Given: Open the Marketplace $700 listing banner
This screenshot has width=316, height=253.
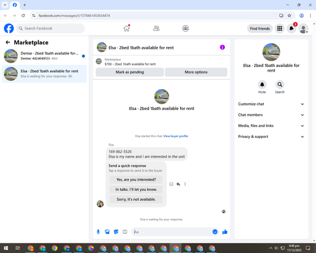Looking at the screenshot, I should (x=161, y=61).
